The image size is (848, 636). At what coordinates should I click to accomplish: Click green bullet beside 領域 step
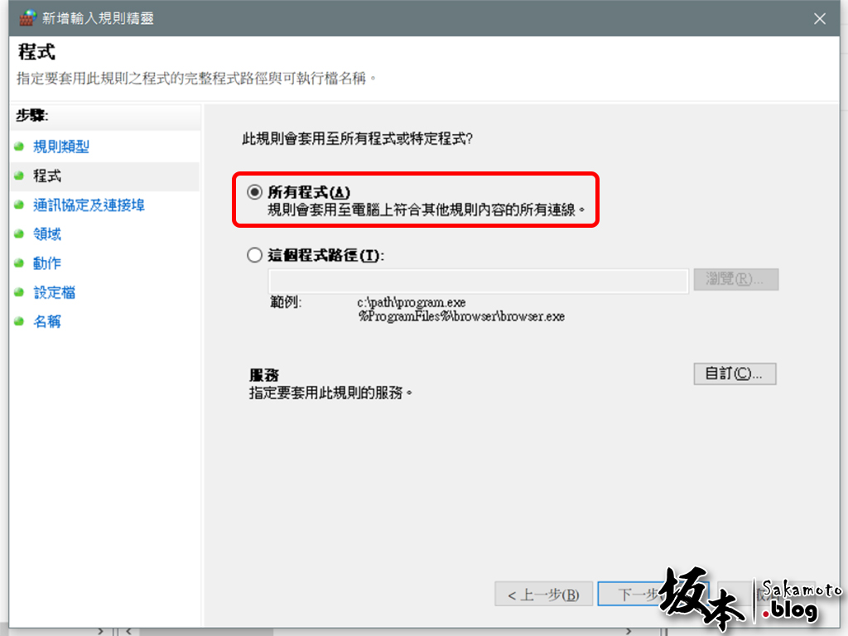[20, 234]
